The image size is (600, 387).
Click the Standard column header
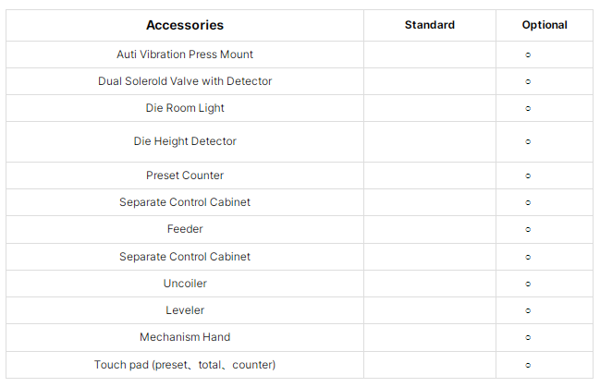[430, 25]
